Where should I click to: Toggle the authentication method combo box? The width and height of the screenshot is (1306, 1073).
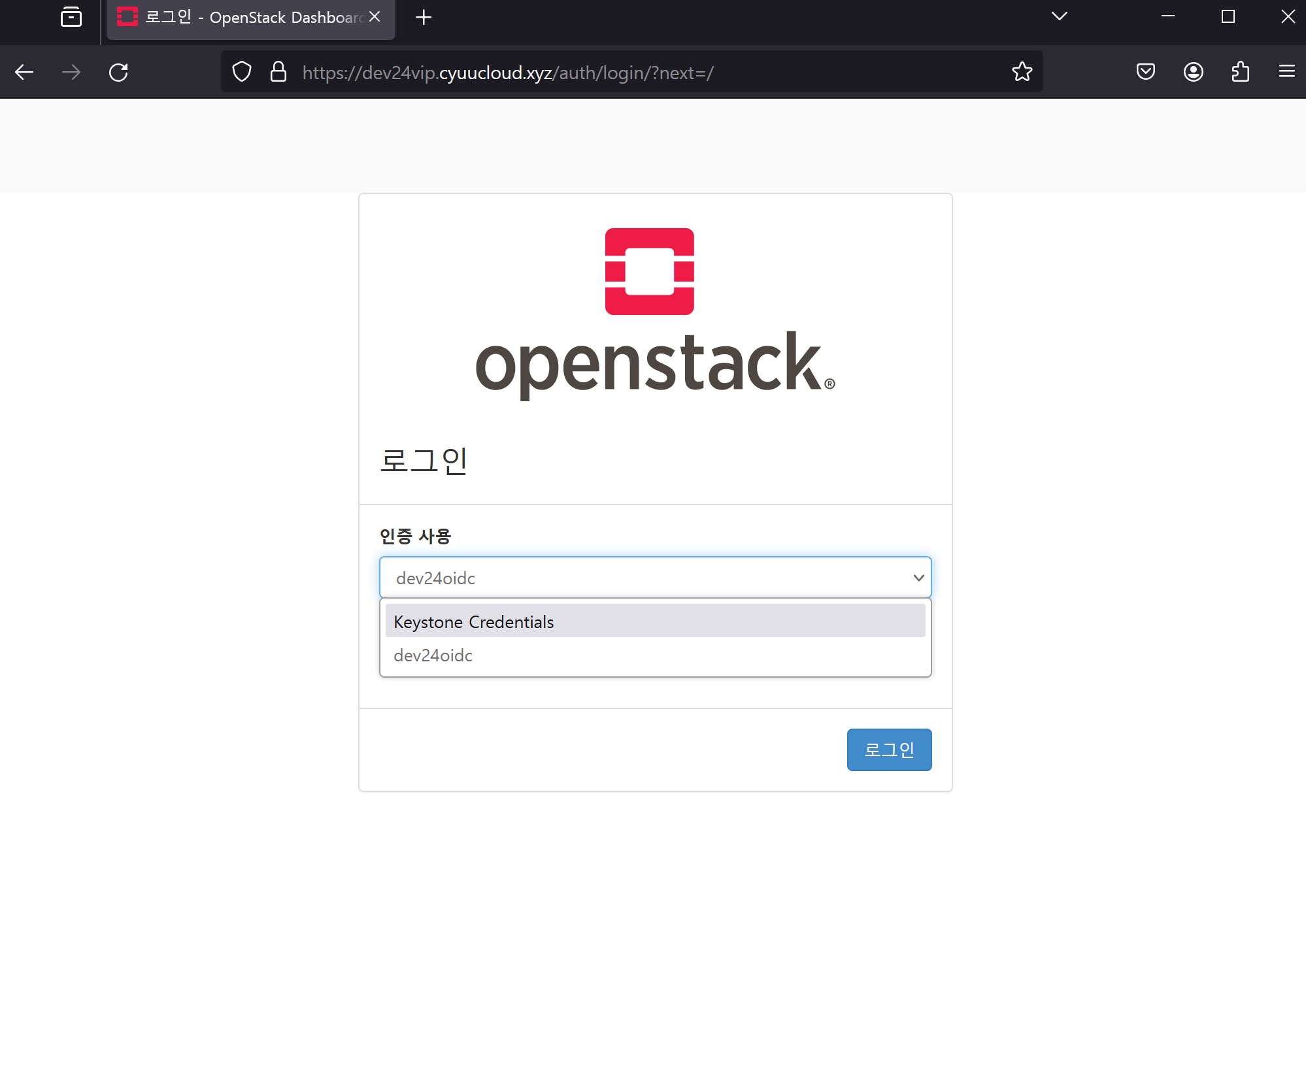pyautogui.click(x=655, y=578)
